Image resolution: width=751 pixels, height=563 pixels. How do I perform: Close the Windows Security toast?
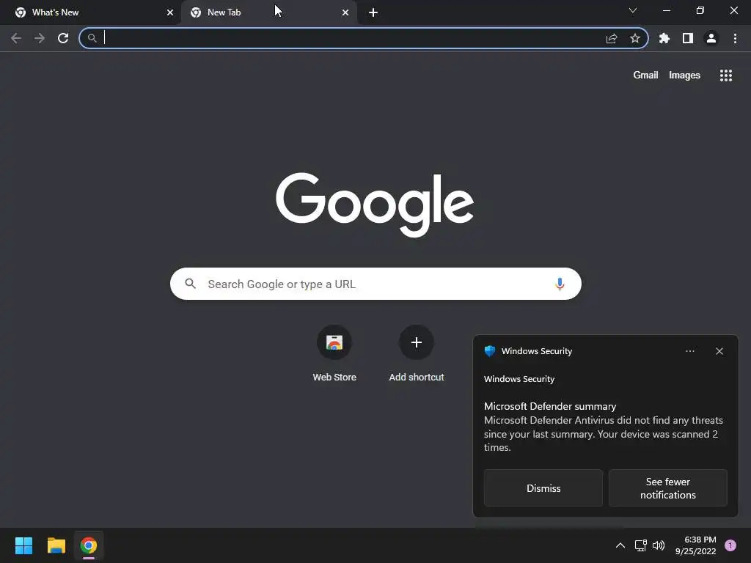719,351
